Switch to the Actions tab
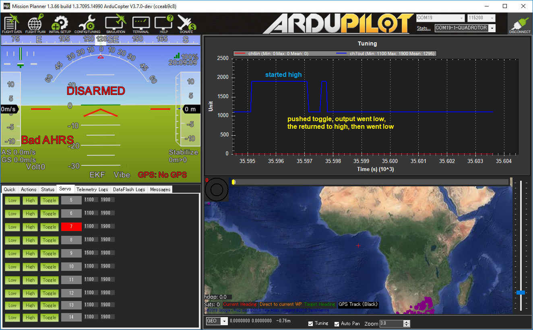The height and width of the screenshot is (330, 533). coord(29,189)
